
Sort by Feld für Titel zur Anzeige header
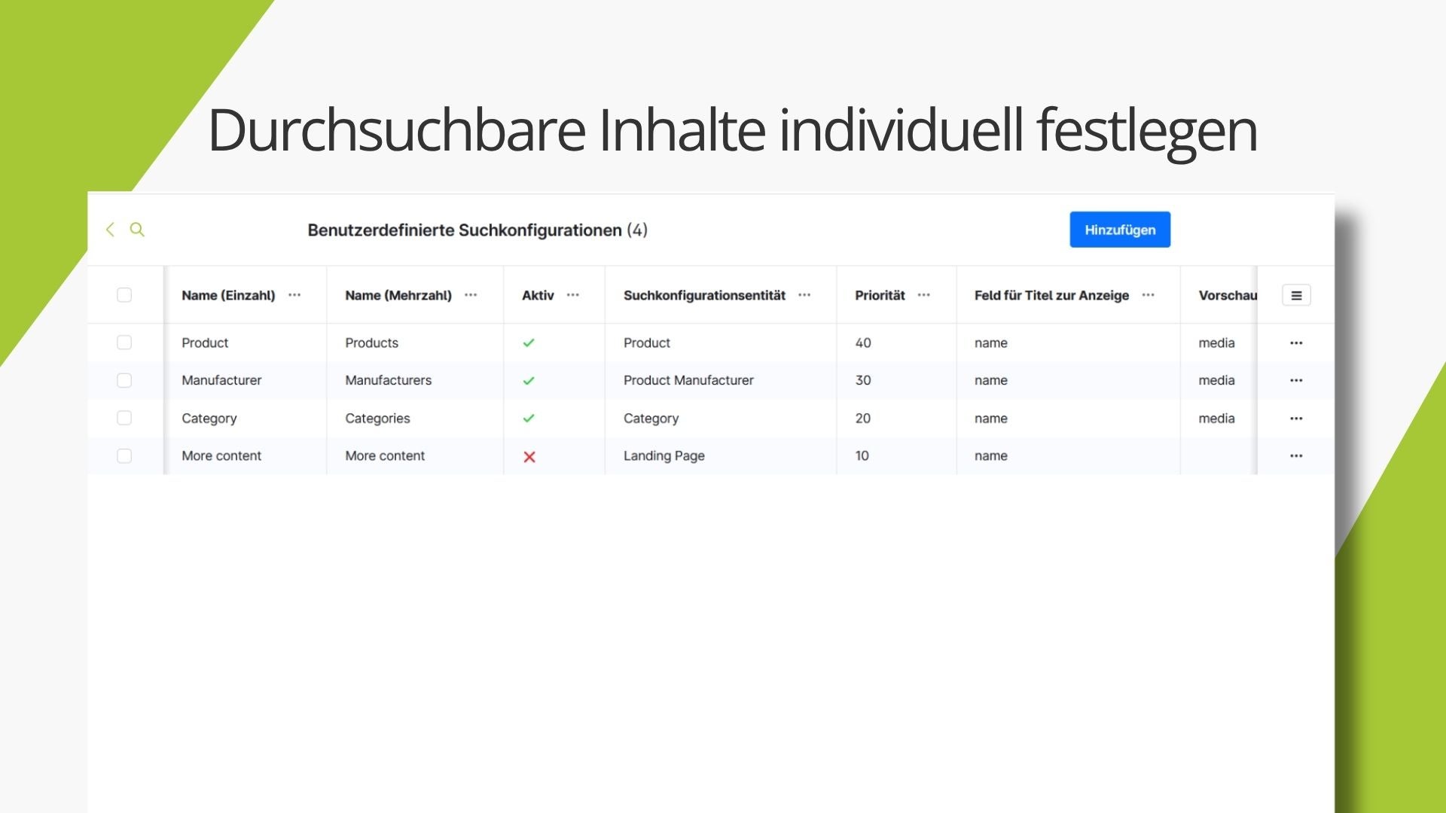[x=1051, y=296]
